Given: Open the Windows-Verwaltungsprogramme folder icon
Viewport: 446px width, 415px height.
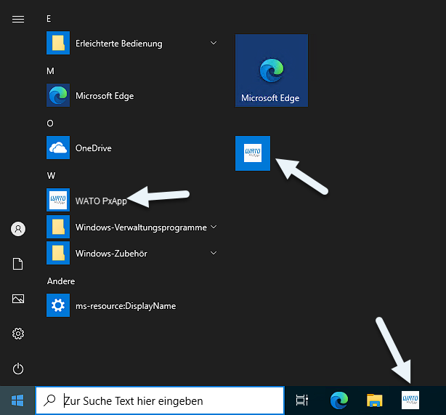Looking at the screenshot, I should coord(58,227).
